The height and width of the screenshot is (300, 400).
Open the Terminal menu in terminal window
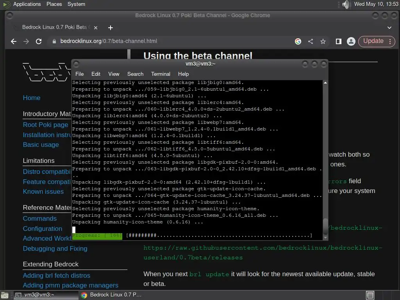click(161, 74)
